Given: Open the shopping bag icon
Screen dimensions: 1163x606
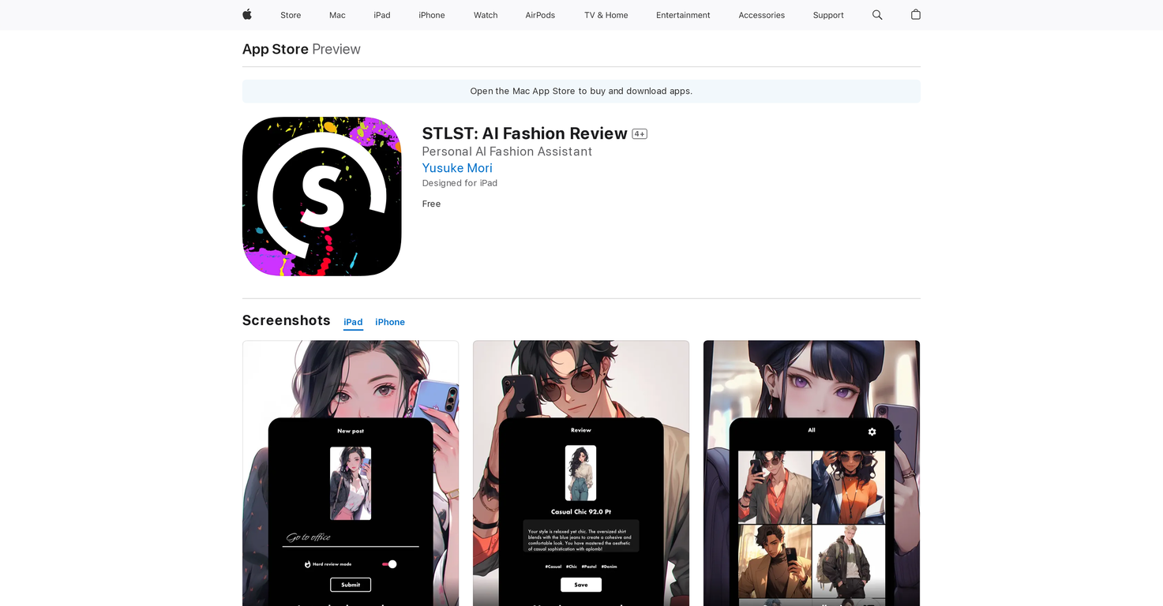Looking at the screenshot, I should (x=915, y=14).
